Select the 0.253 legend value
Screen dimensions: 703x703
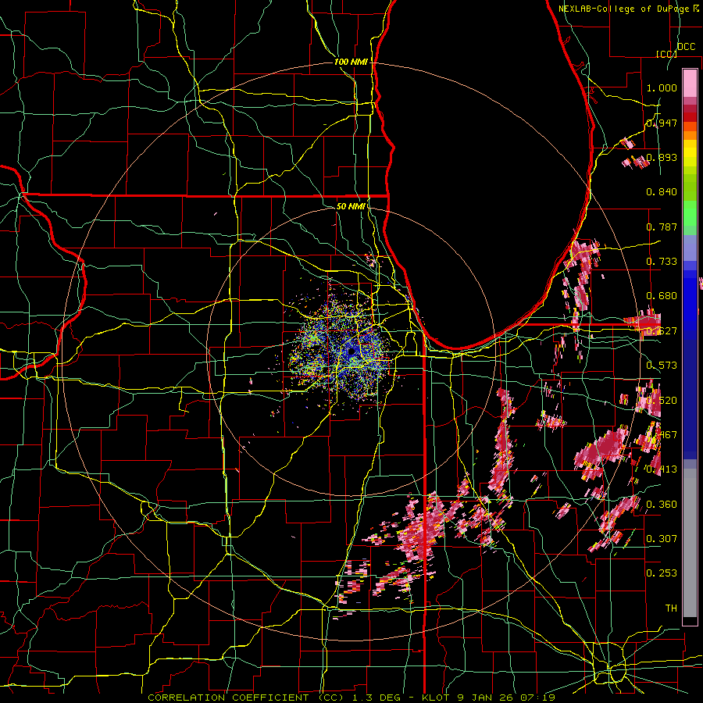[662, 573]
